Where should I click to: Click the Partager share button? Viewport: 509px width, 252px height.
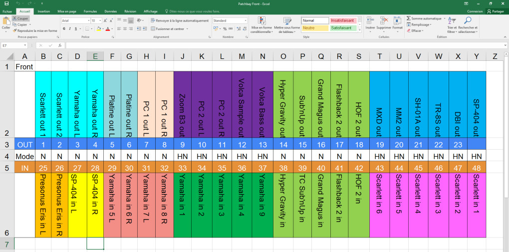(496, 11)
